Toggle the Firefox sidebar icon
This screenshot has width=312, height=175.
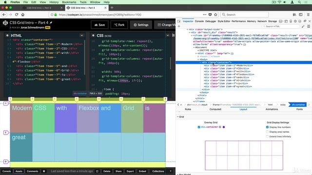coord(301,15)
